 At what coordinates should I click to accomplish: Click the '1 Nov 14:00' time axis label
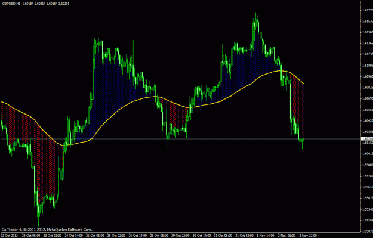265,236
